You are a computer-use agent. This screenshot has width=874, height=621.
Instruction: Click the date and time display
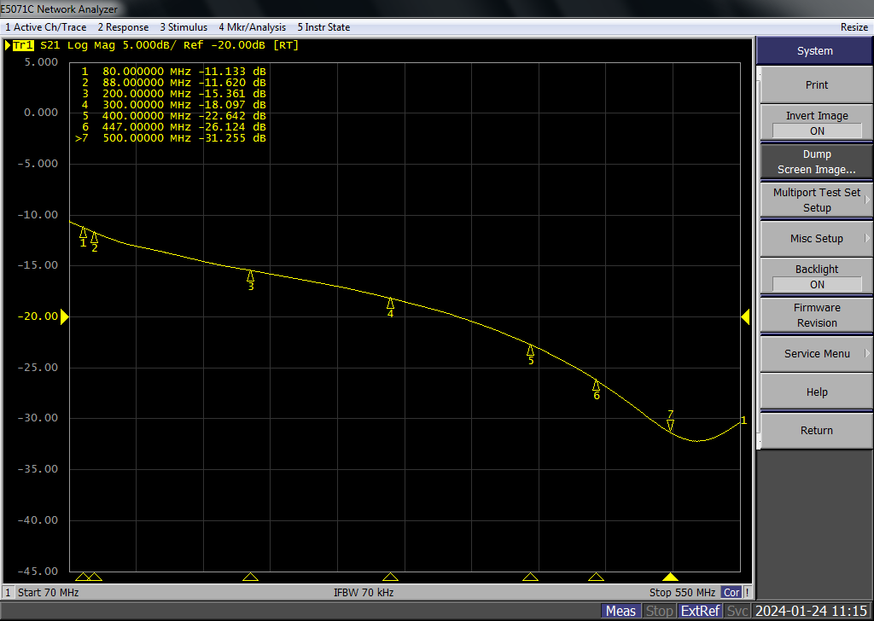[x=811, y=611]
